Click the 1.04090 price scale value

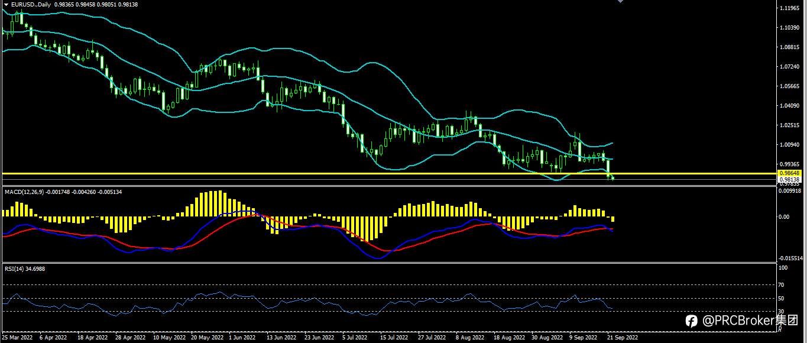point(790,106)
